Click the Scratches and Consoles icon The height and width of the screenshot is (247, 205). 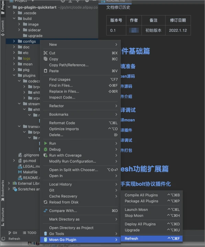(15, 189)
